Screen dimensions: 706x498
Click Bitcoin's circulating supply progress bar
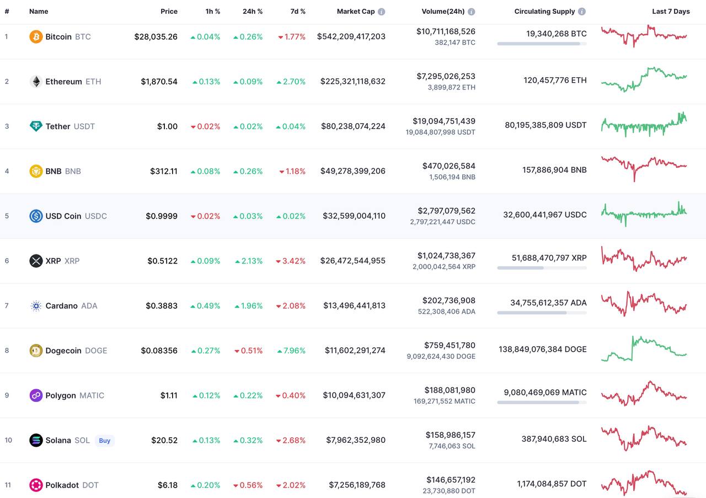coord(542,44)
